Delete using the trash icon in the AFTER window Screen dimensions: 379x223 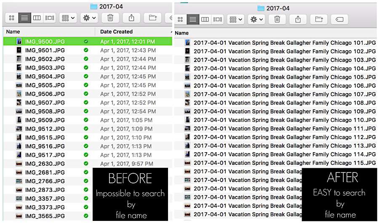coord(277,19)
